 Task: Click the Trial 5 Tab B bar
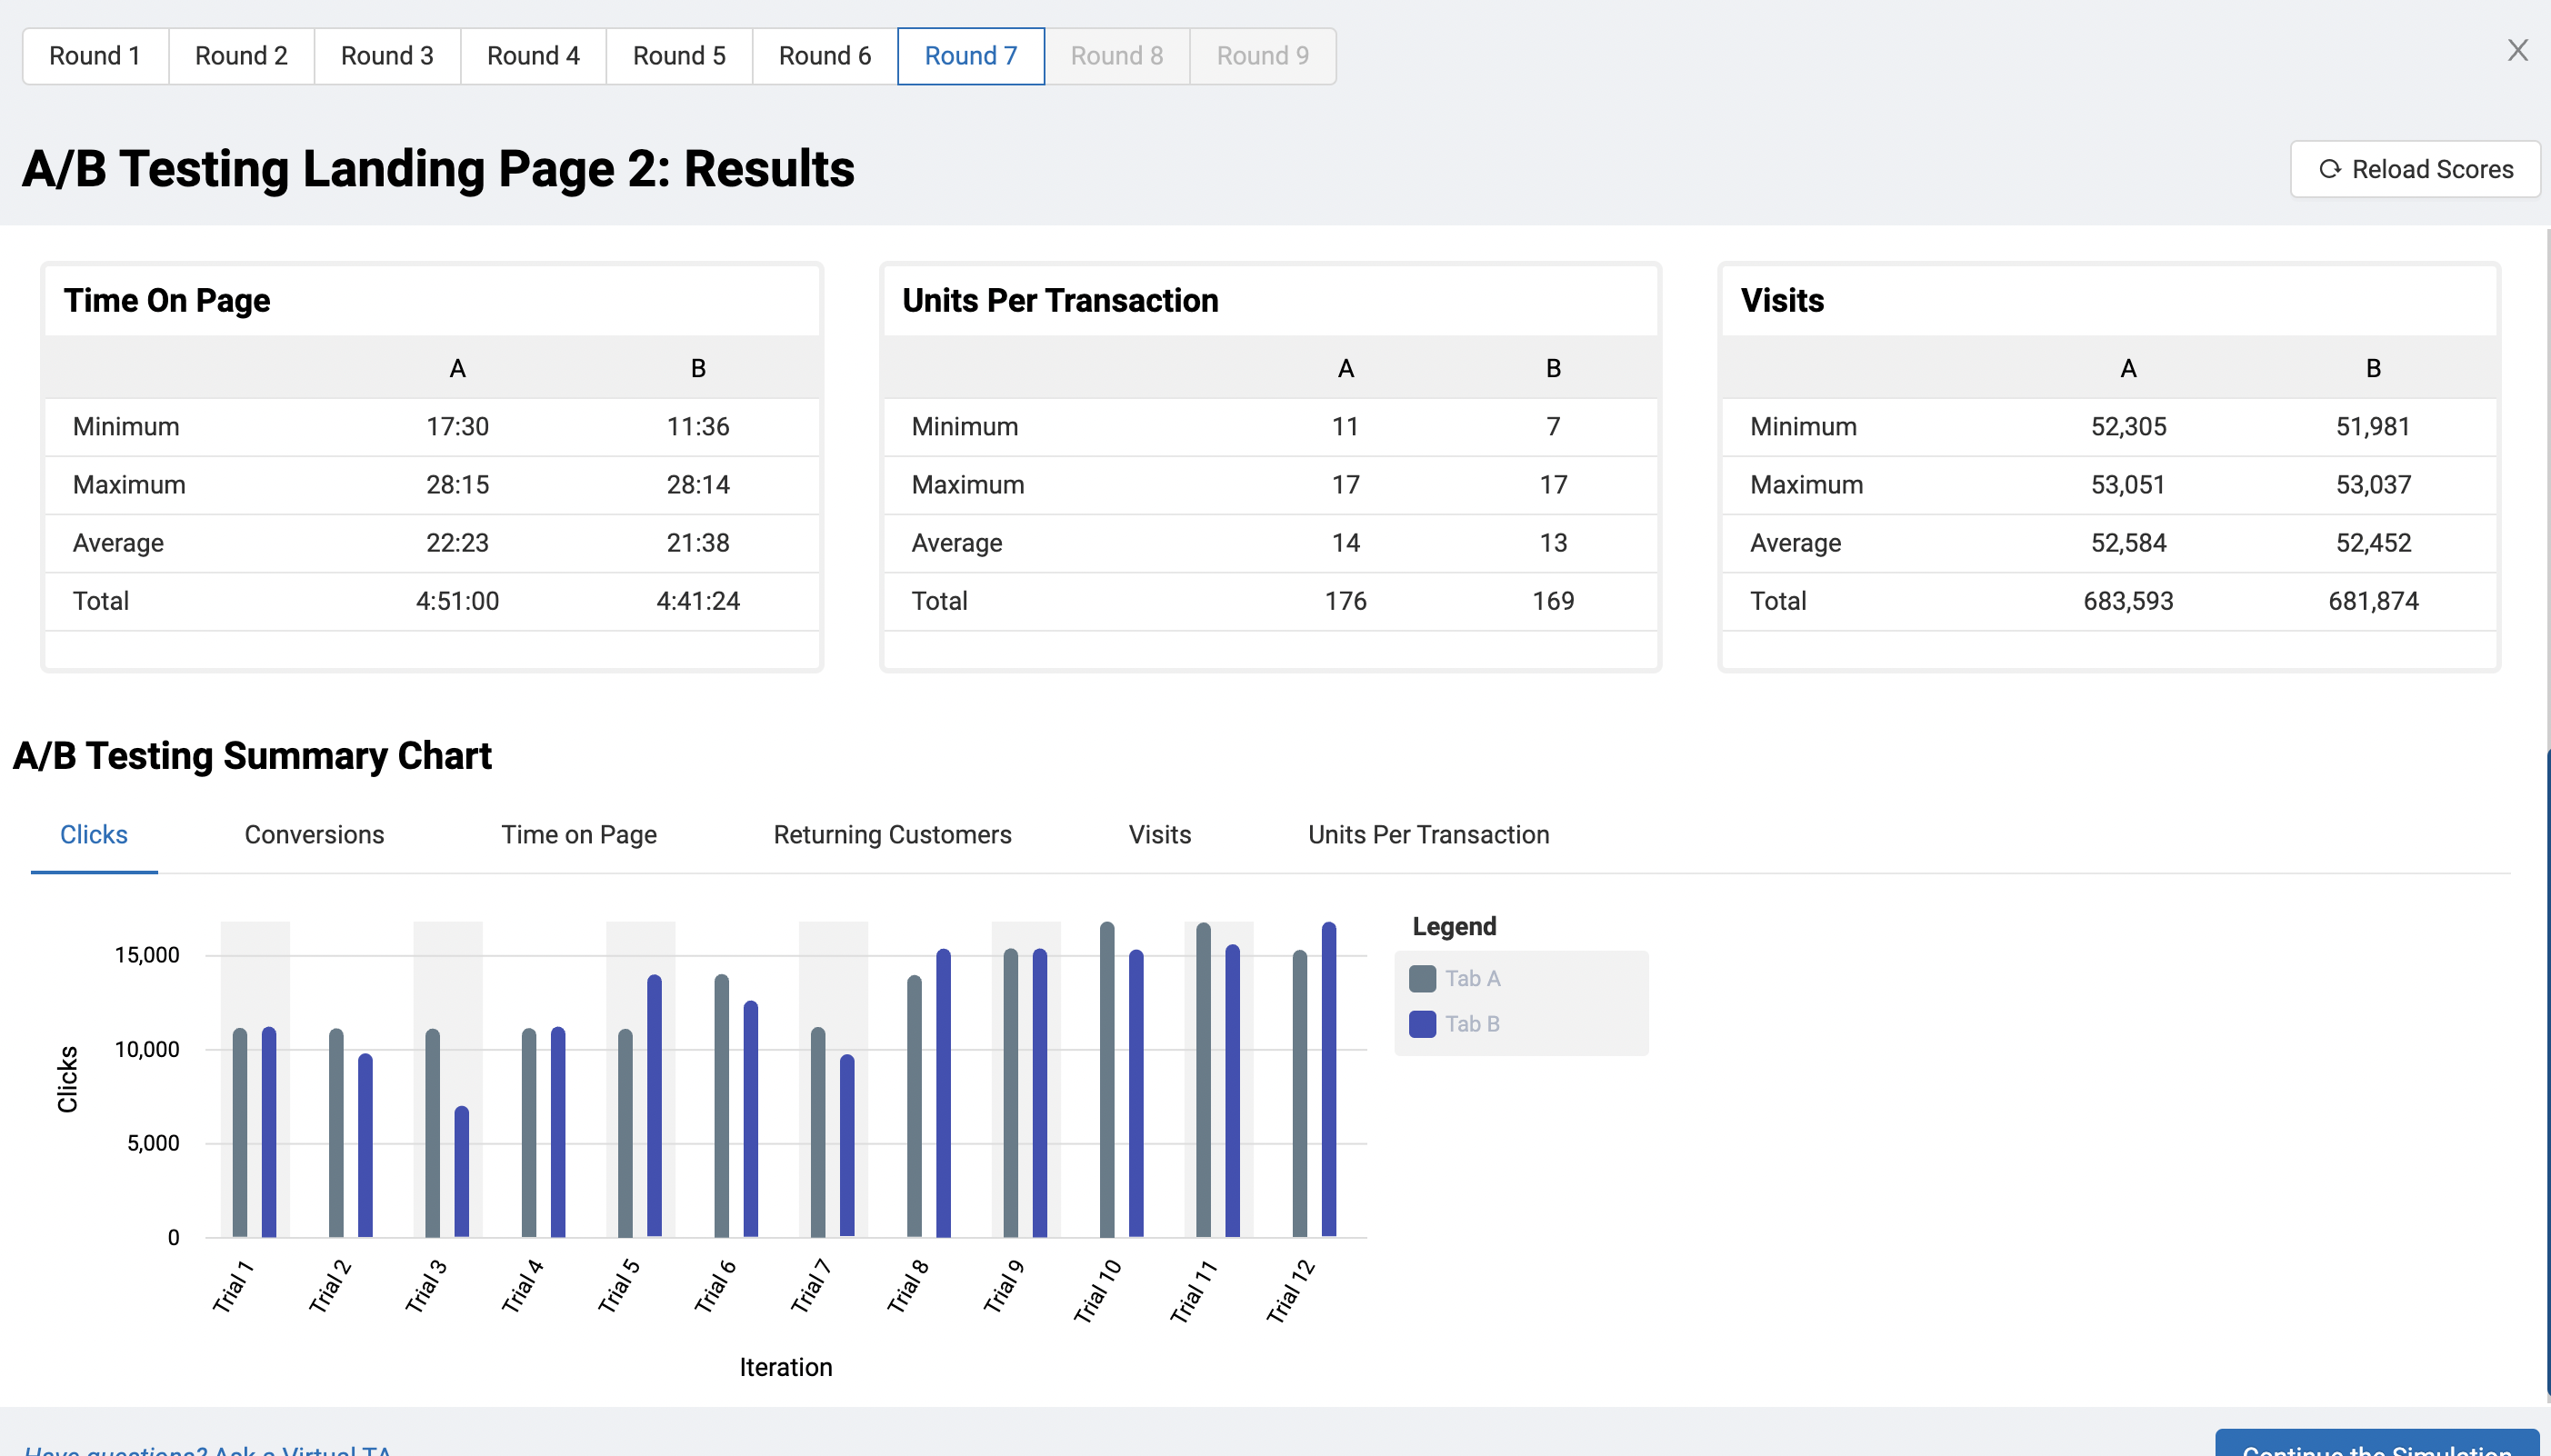coord(654,1106)
